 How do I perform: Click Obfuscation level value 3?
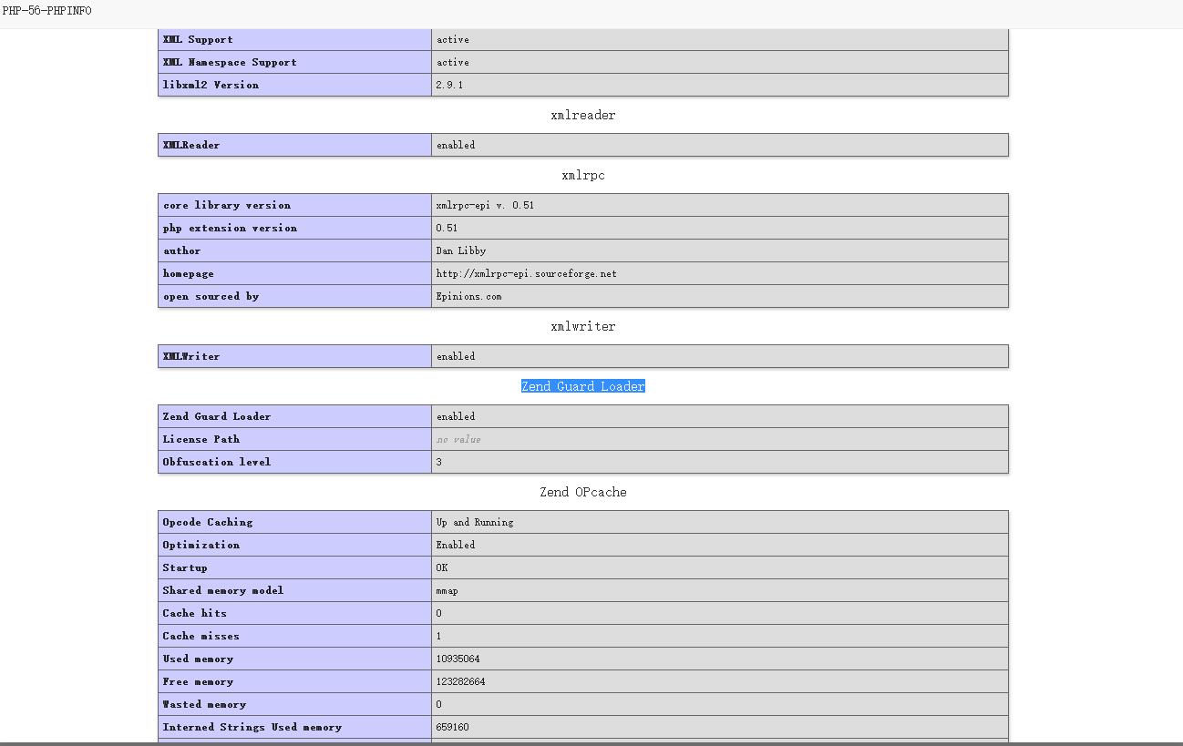(x=438, y=462)
